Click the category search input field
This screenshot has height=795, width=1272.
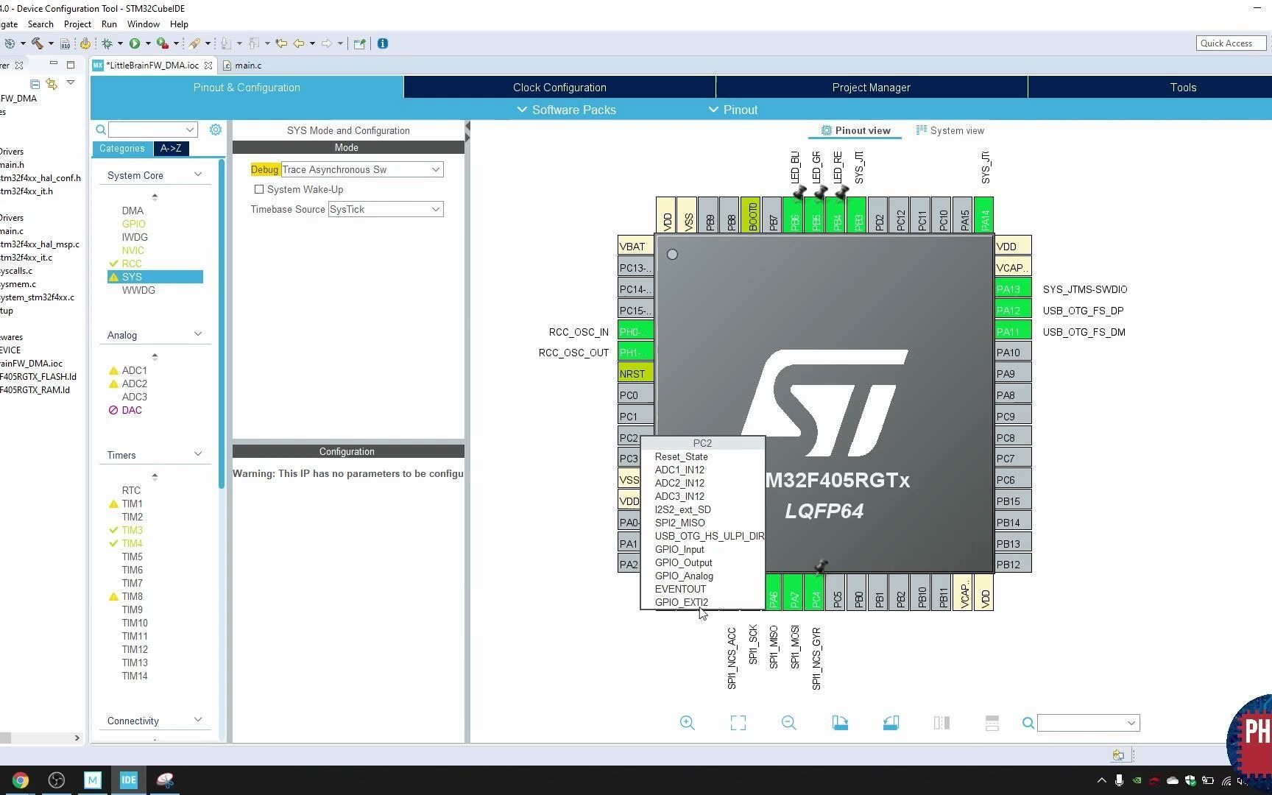point(152,130)
